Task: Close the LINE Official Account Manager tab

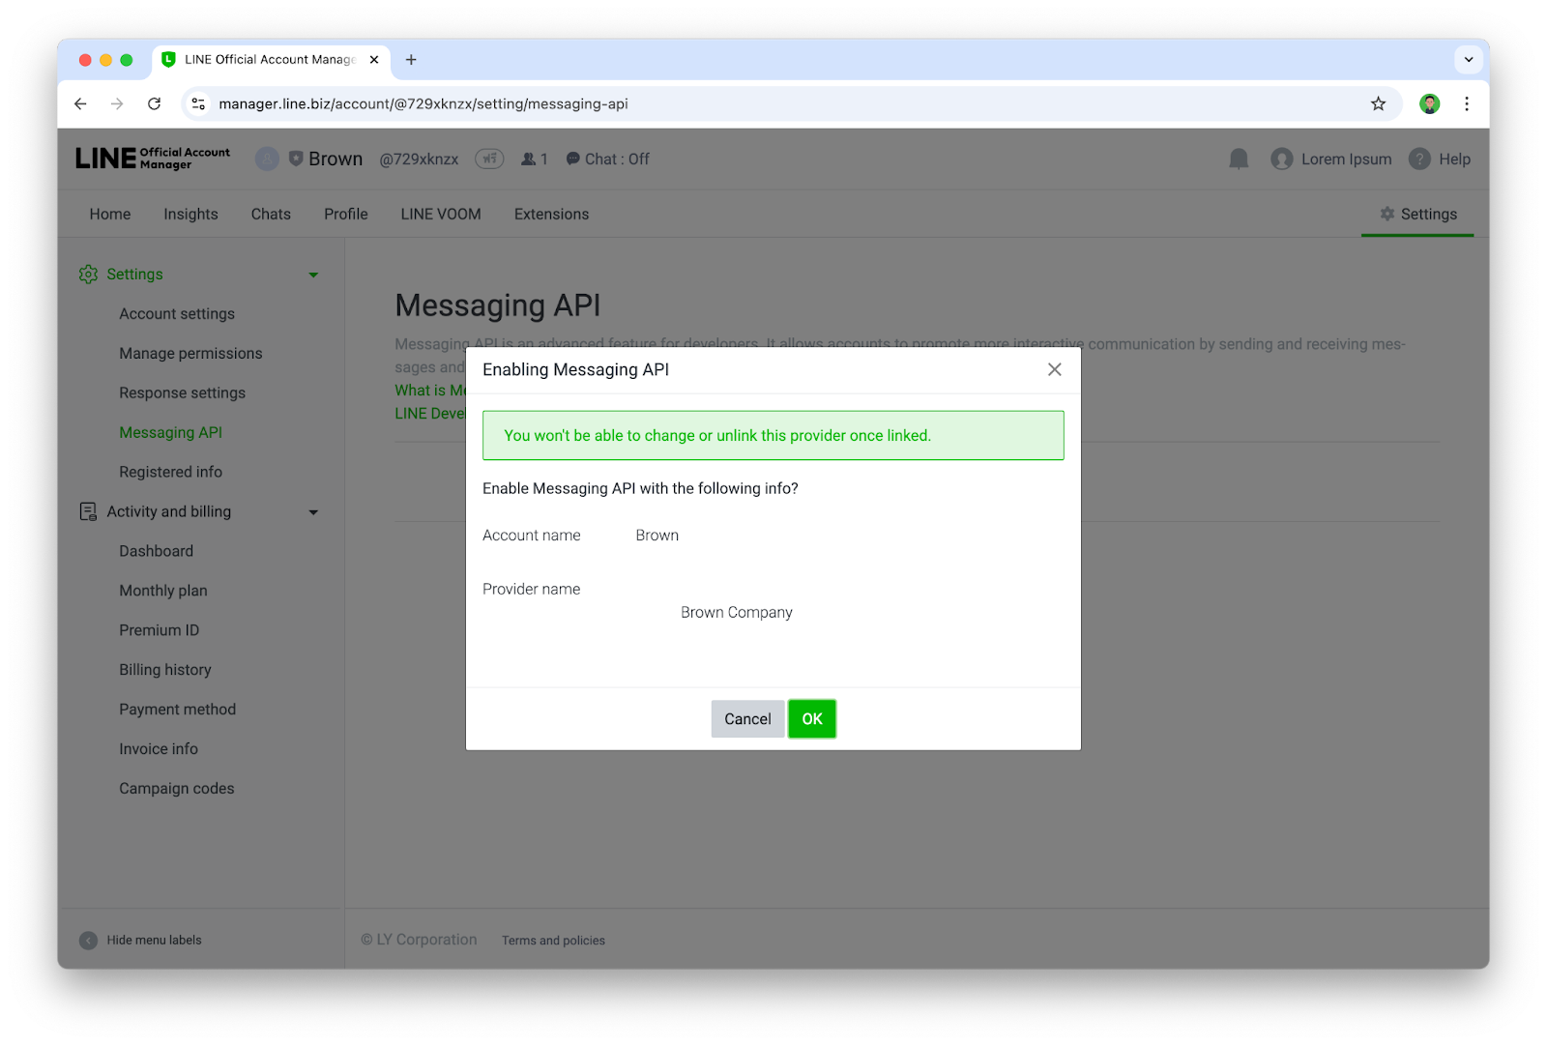Action: [374, 60]
